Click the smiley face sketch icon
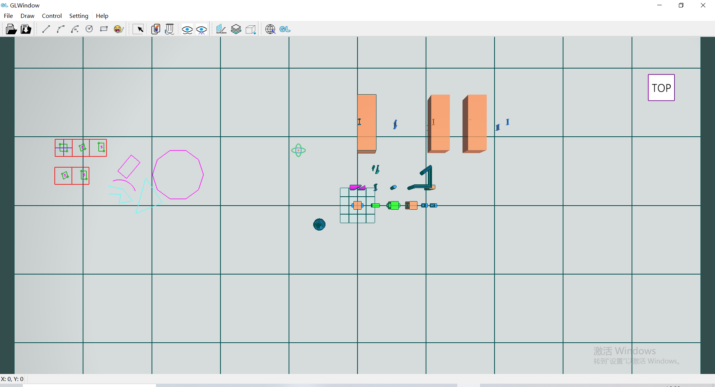 118,29
